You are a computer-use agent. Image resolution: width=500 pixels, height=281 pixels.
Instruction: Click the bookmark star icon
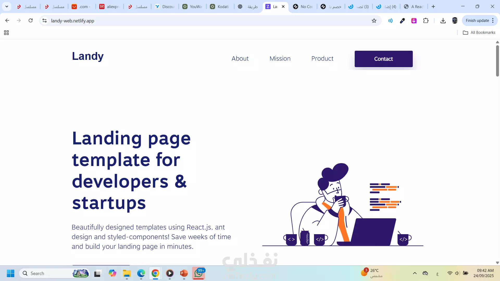(374, 21)
